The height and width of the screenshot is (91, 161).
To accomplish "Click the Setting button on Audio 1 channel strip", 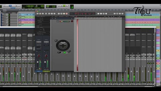I will pos(39,42).
